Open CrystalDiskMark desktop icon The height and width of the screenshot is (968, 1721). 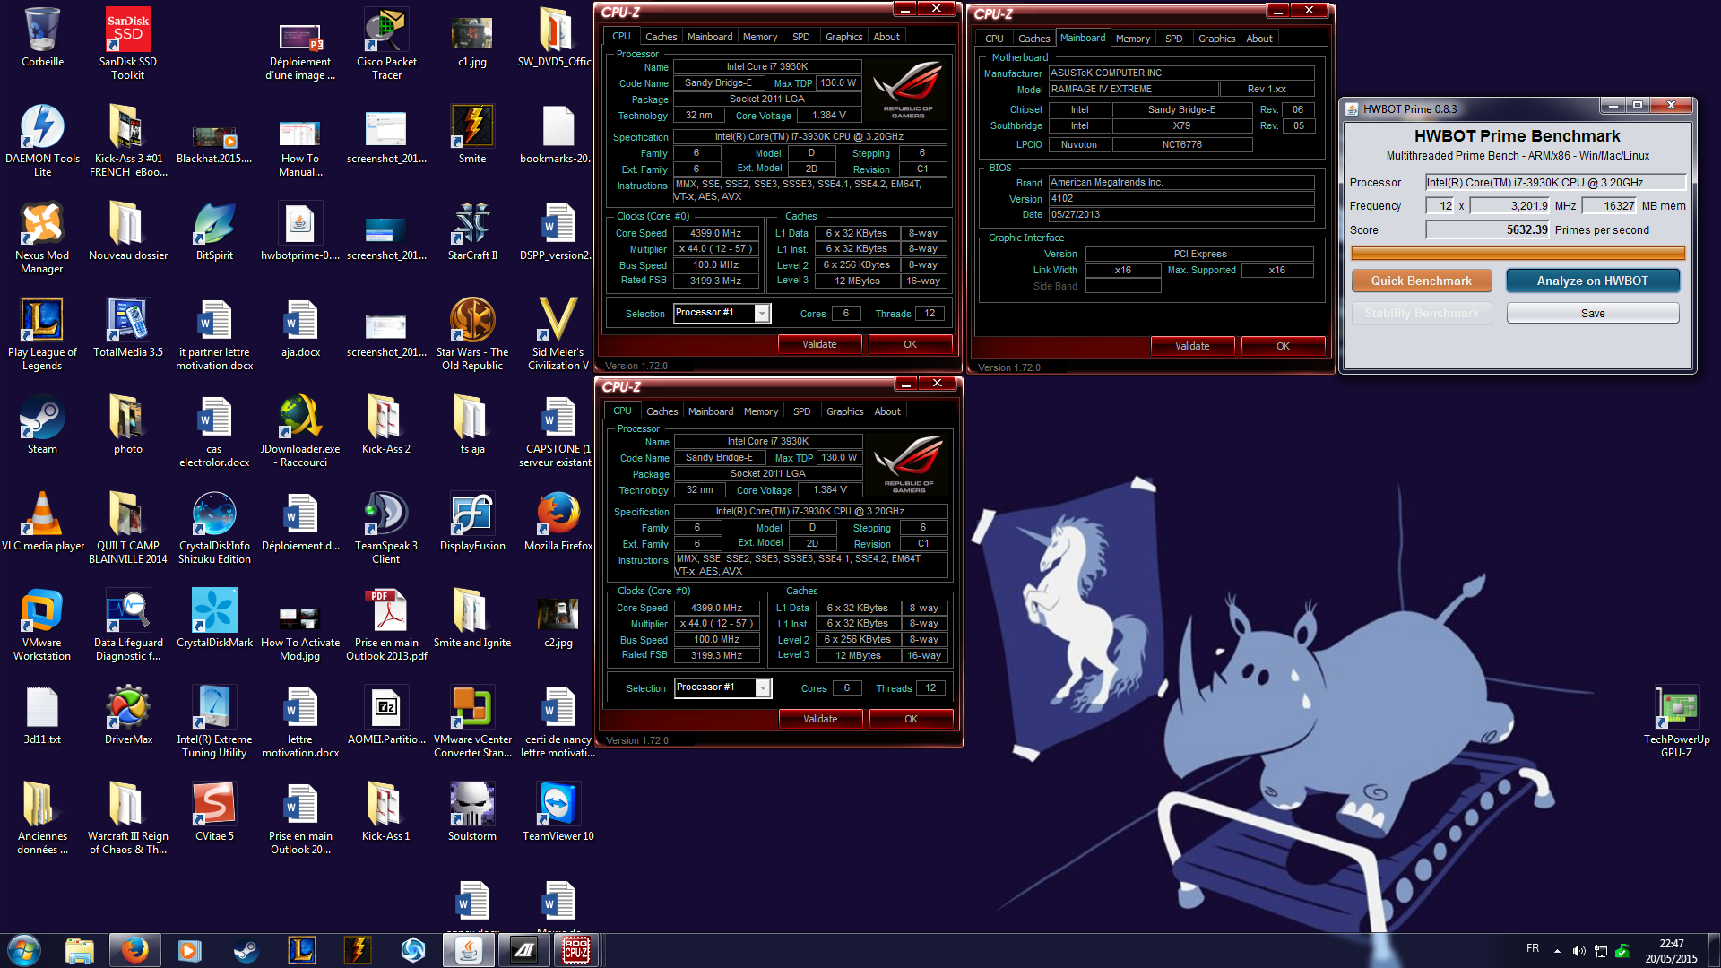click(x=214, y=618)
